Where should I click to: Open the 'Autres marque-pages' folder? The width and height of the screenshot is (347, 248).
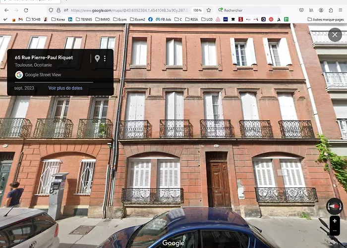[326, 19]
